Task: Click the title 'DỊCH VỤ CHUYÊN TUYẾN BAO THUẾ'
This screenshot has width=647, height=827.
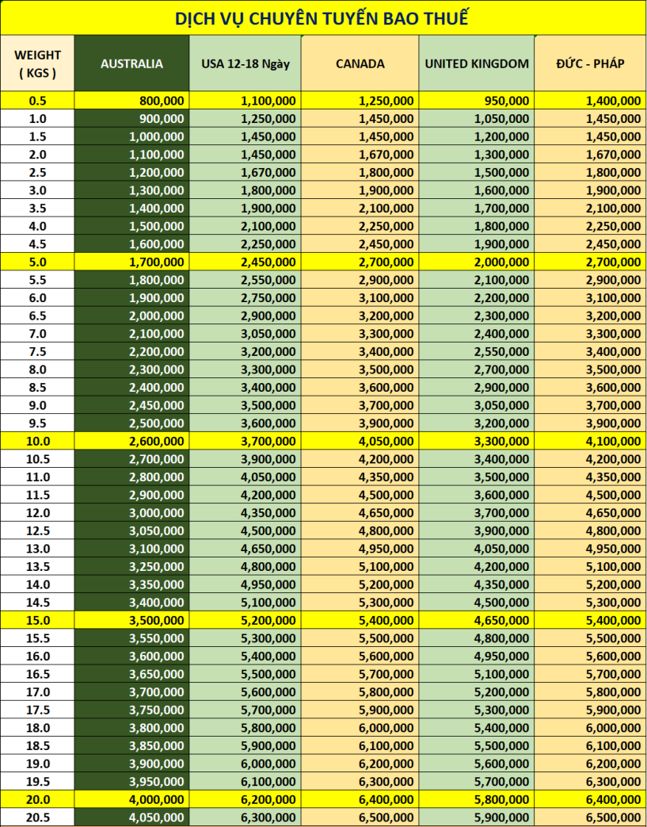Action: coord(322,18)
